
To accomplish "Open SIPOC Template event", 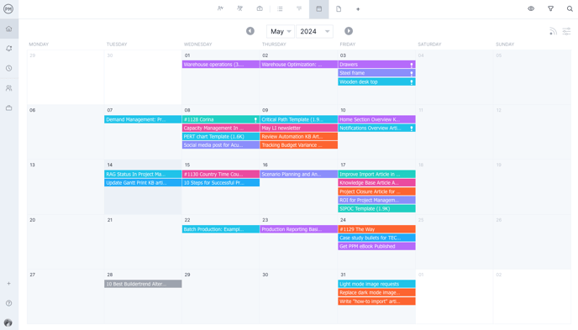I will click(x=376, y=209).
